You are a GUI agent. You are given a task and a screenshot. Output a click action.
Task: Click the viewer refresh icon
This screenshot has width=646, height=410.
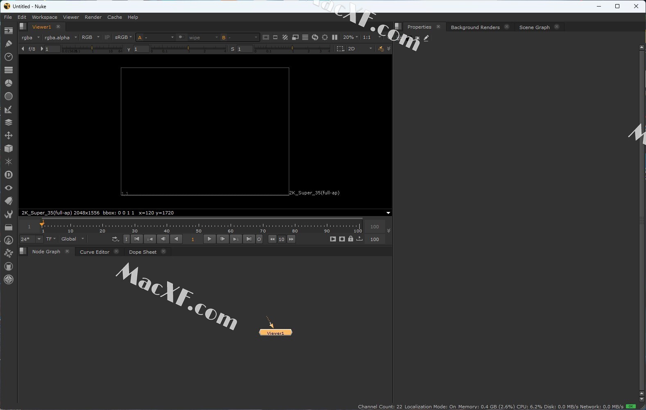point(315,37)
